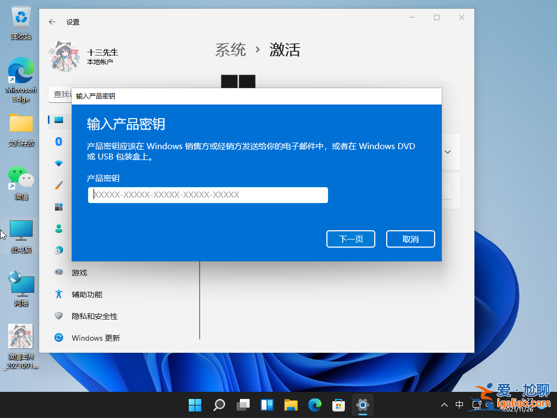Open 隐私和安全性 via the shield icon
Viewport: 557px width, 418px height.
point(58,316)
